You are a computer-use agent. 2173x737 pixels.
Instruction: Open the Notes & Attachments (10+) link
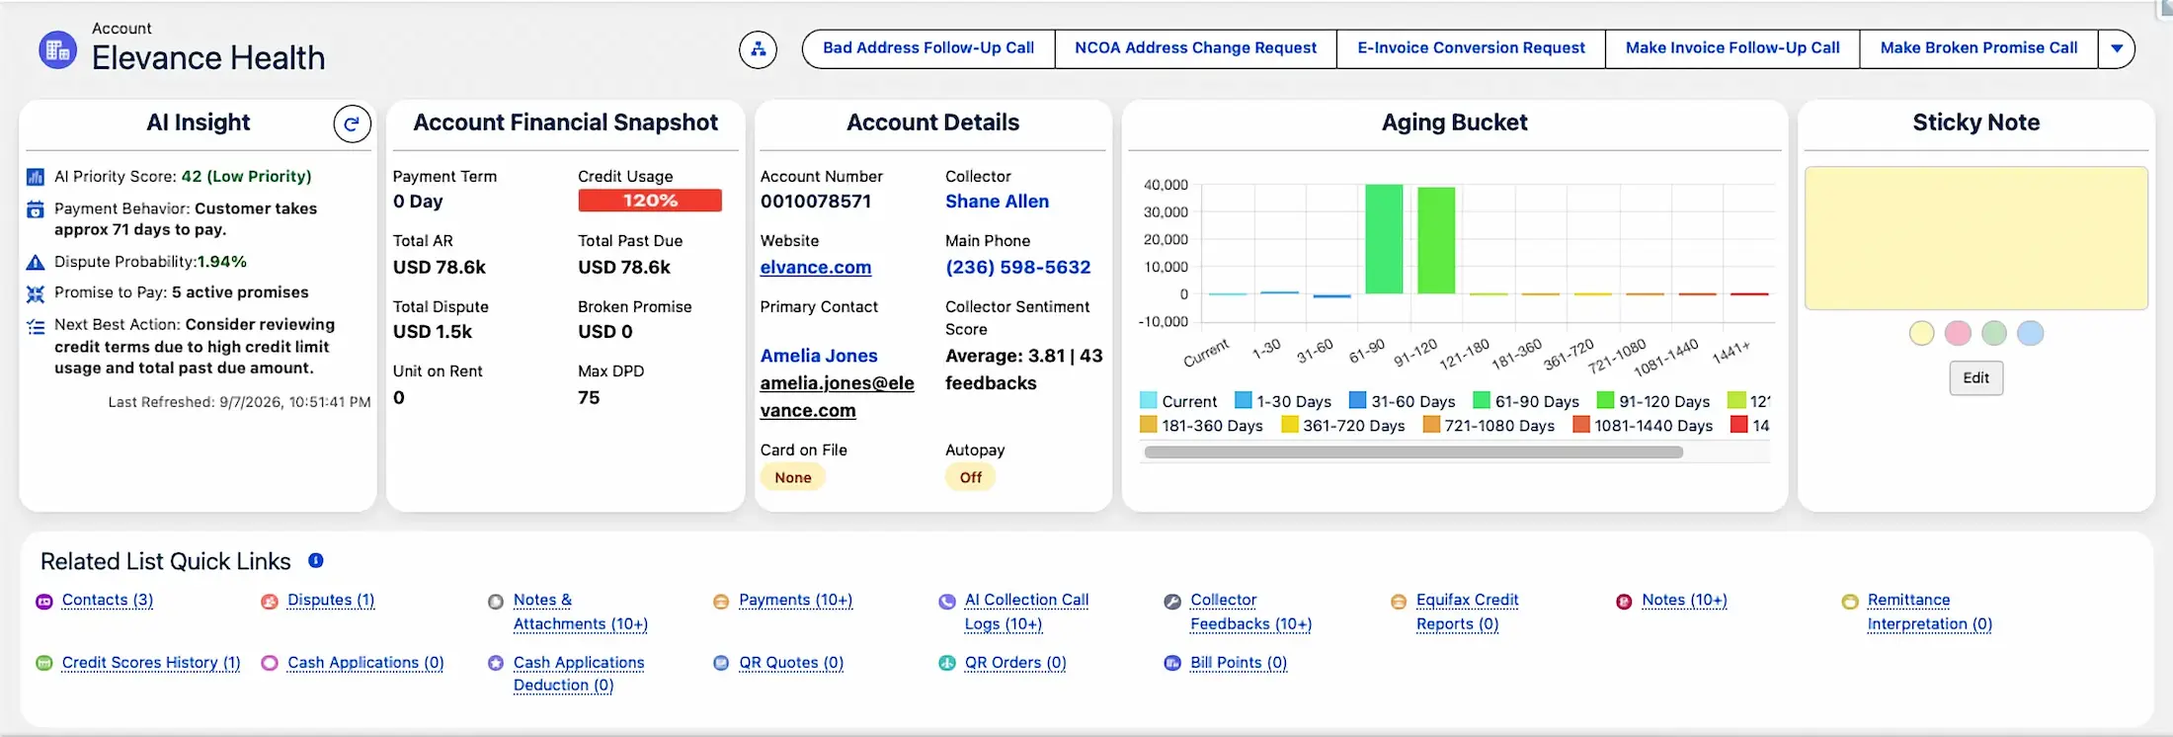tap(581, 613)
